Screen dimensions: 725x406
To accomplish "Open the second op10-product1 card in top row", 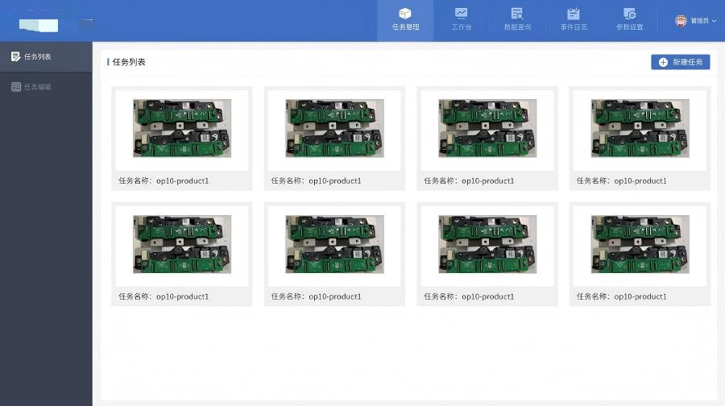I will (x=334, y=139).
